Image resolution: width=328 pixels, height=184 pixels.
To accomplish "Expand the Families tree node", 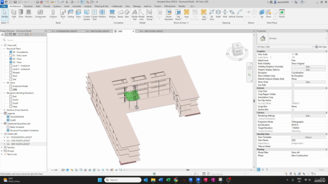I will coord(2,148).
